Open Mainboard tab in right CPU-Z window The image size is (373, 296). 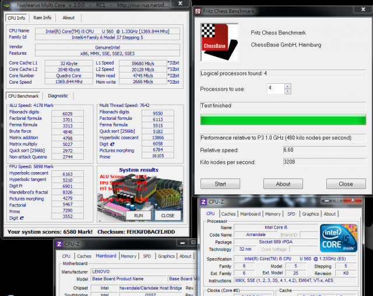250,214
